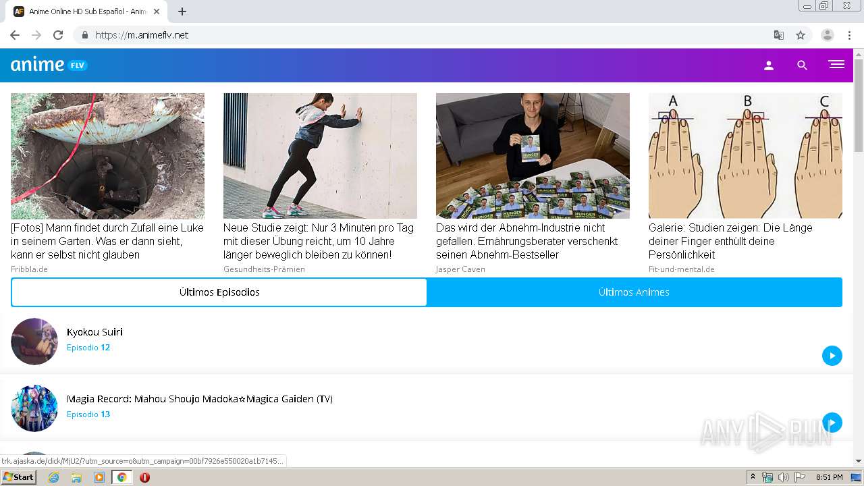Bookmark this page with the star icon
Screen dimensions: 864x486
coord(801,35)
